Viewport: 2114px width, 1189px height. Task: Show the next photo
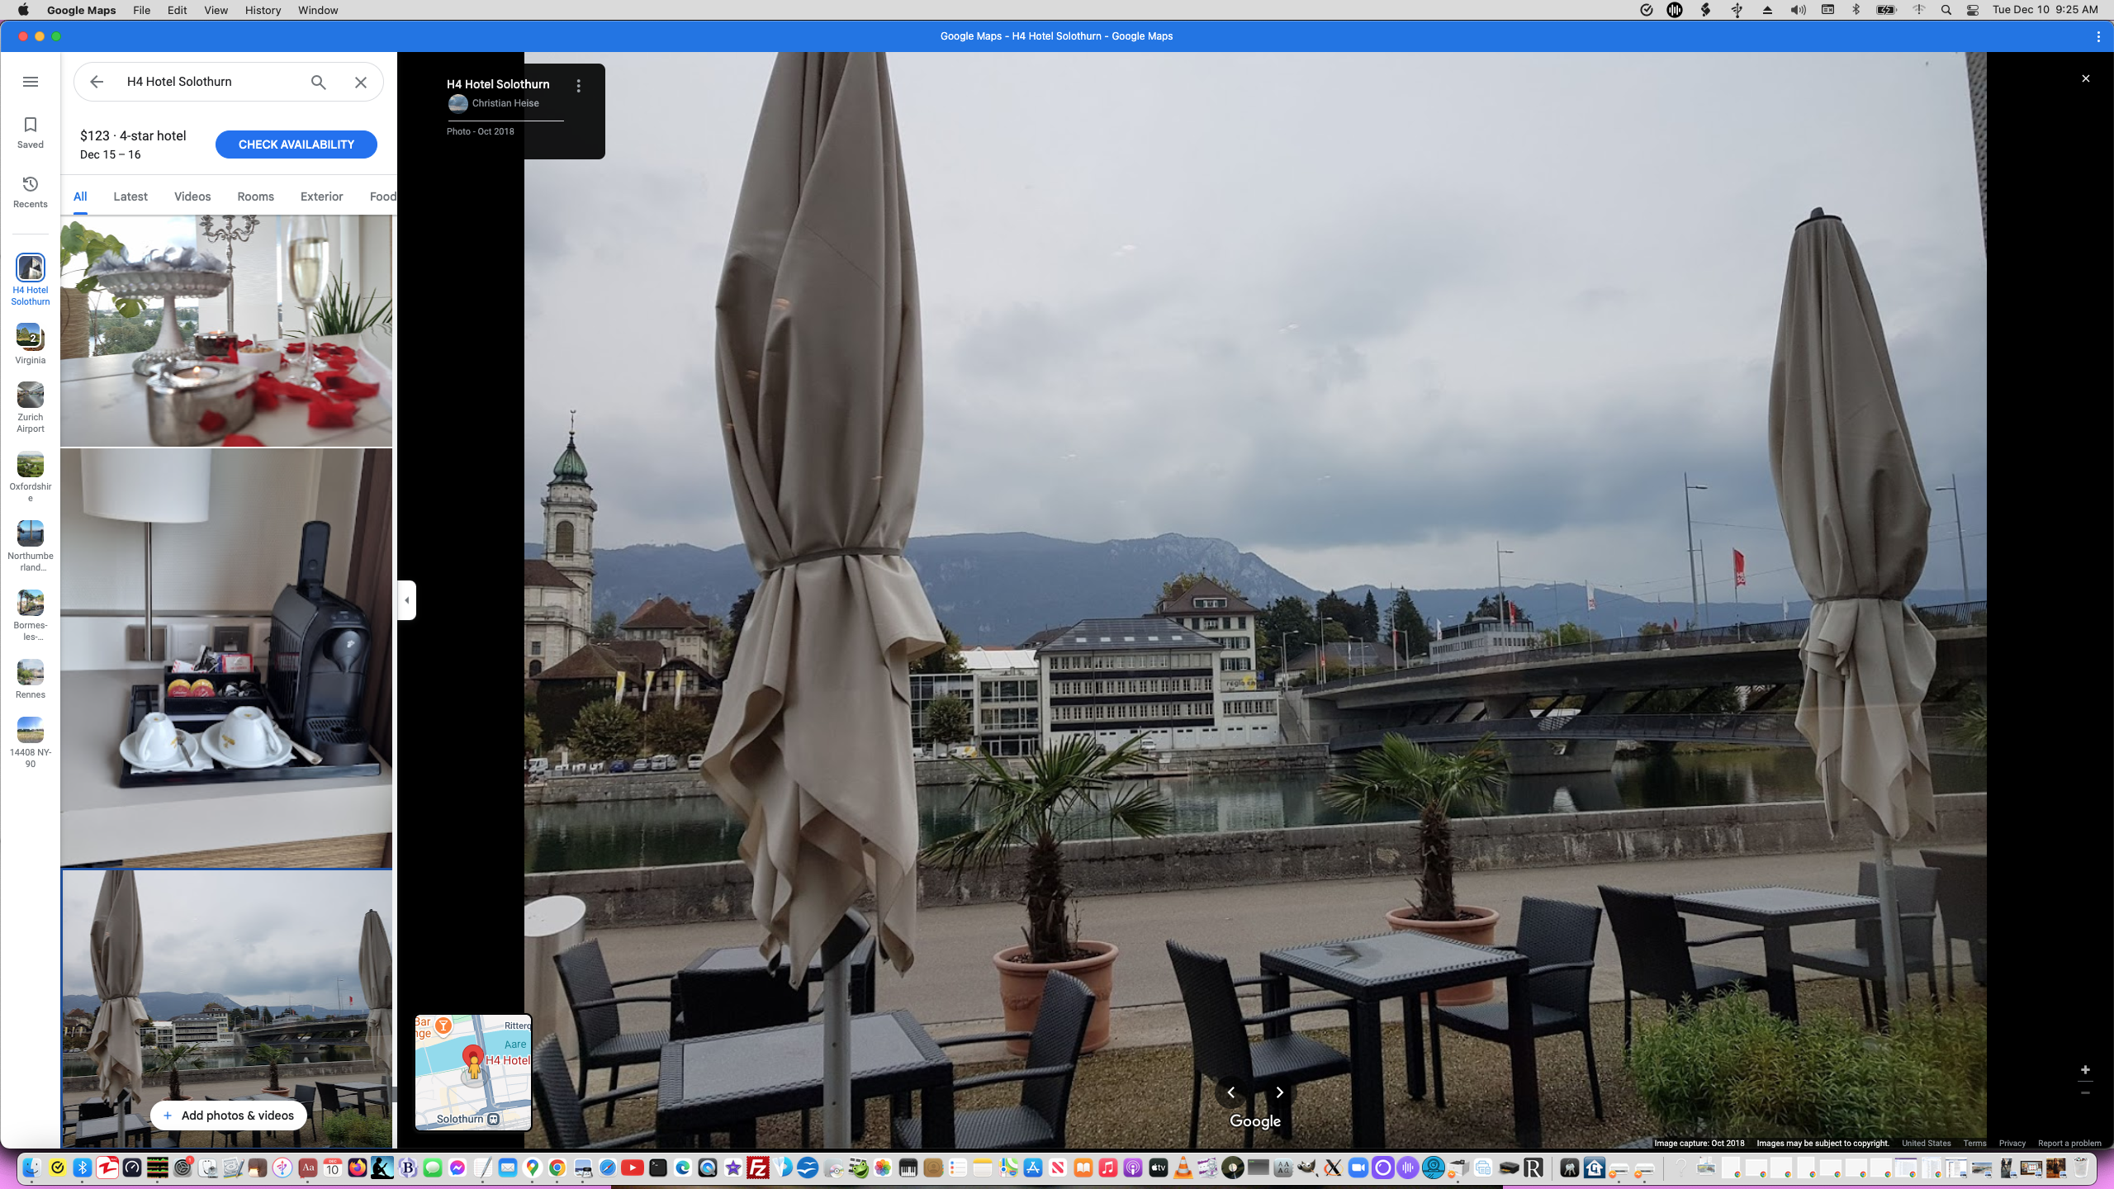pos(1279,1092)
